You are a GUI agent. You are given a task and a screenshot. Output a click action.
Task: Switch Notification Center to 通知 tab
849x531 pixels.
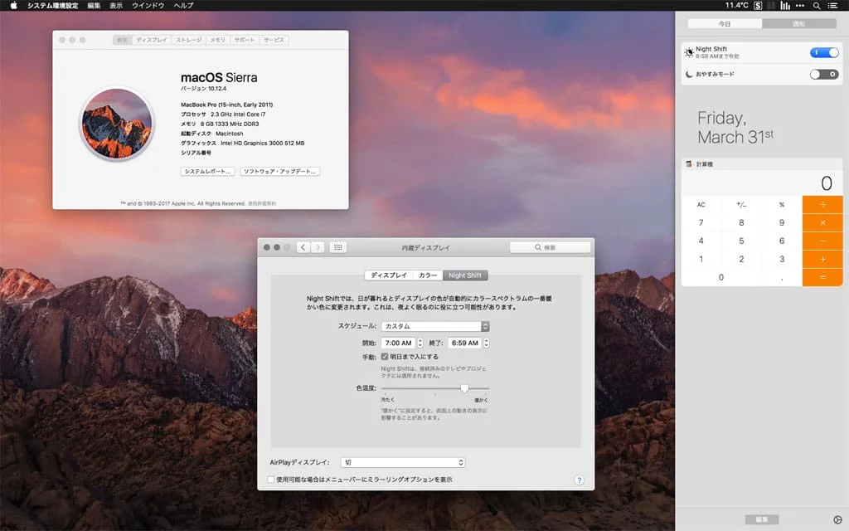click(x=799, y=24)
